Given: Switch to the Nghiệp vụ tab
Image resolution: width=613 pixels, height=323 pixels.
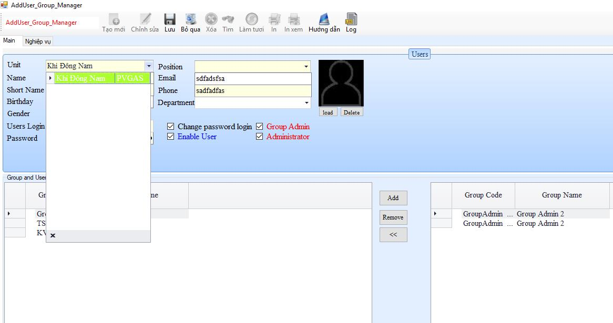Looking at the screenshot, I should 38,41.
